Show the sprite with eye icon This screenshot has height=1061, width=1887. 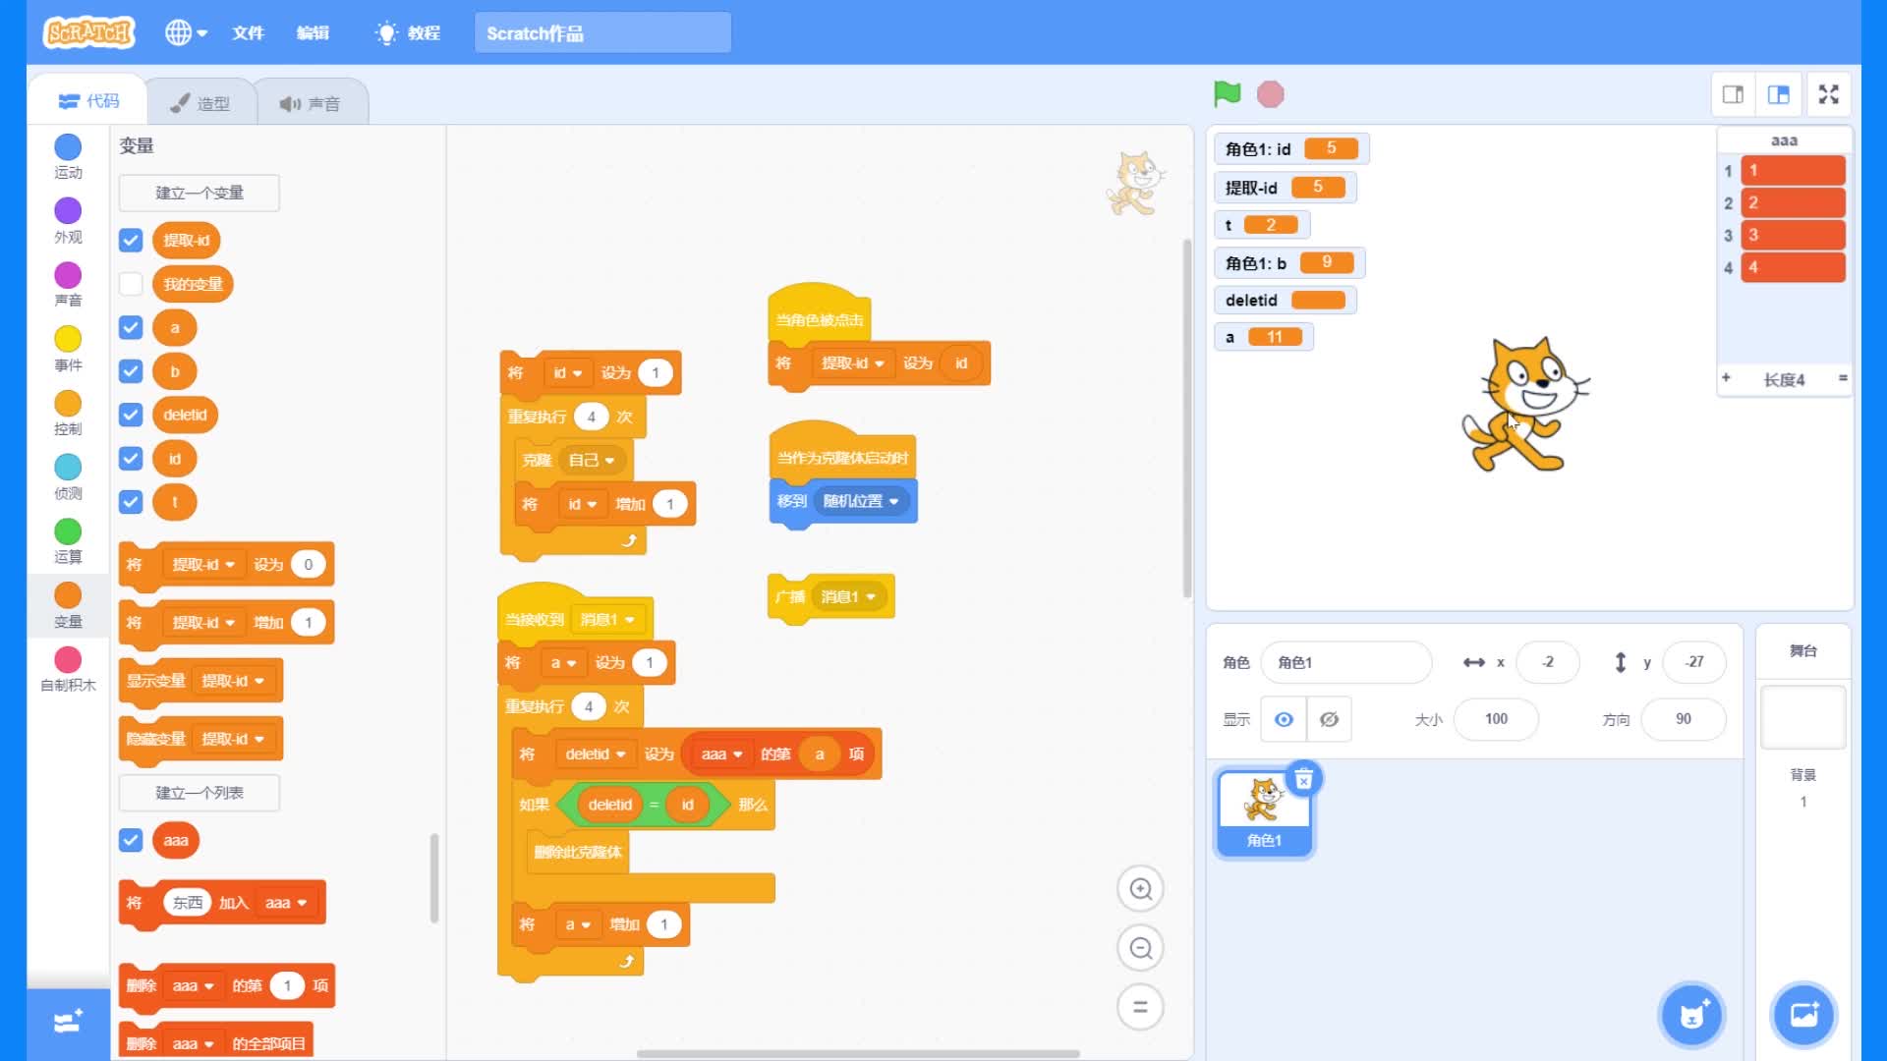(1284, 719)
